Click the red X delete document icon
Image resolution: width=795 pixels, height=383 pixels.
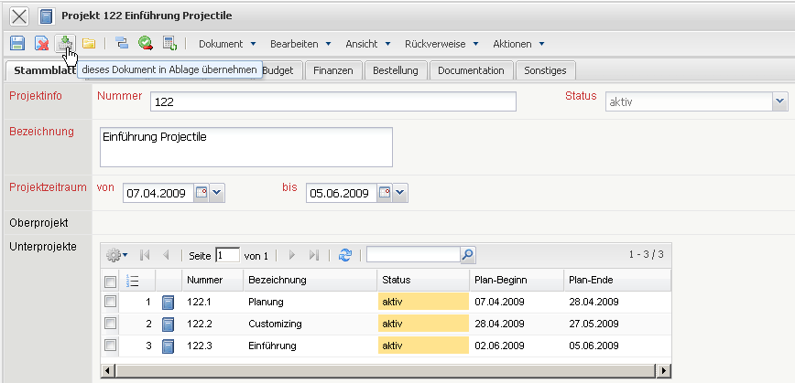41,43
